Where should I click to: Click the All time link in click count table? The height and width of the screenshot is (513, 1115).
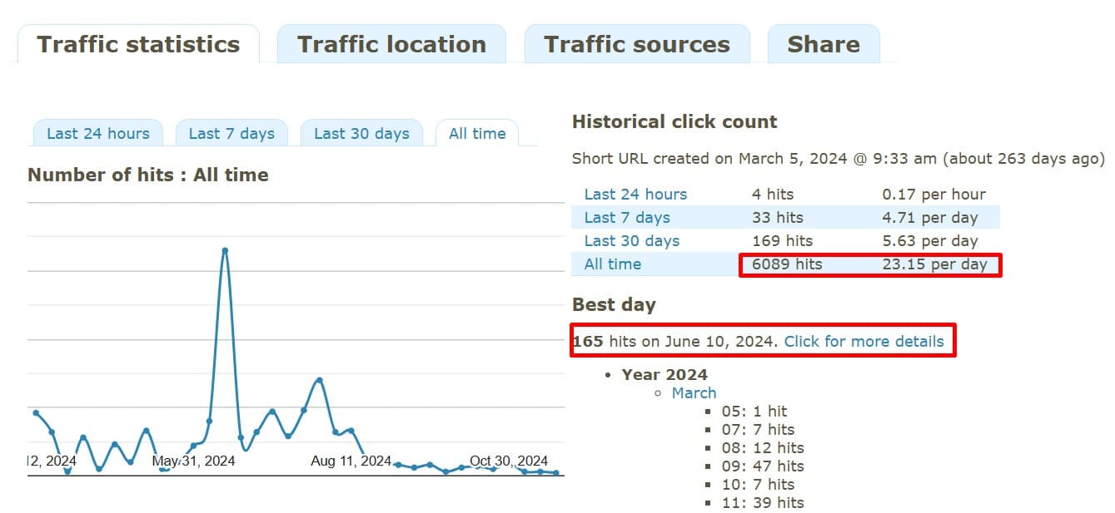click(613, 264)
